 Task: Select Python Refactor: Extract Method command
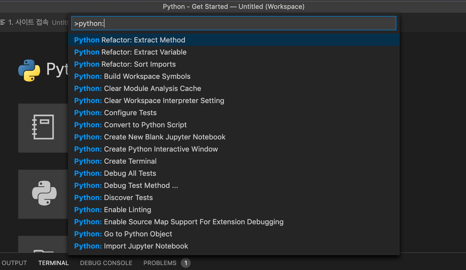[x=234, y=40]
